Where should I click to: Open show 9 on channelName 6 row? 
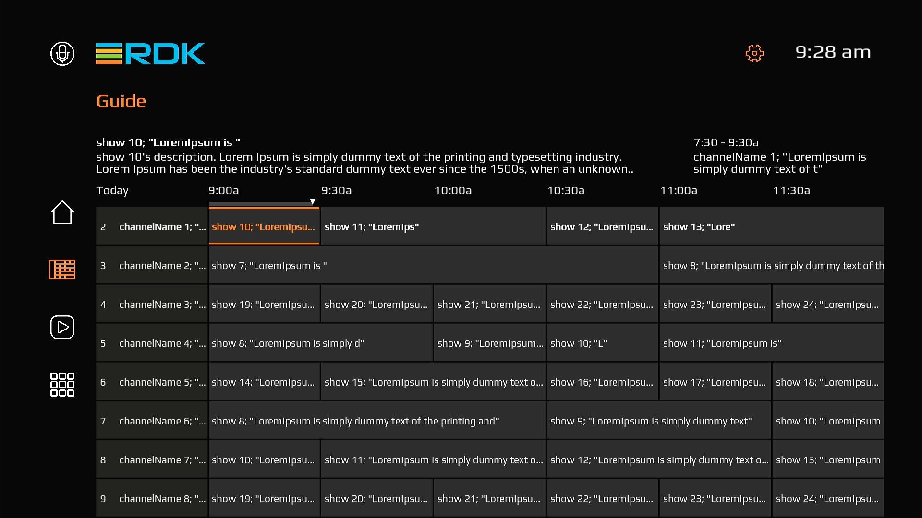(x=658, y=421)
